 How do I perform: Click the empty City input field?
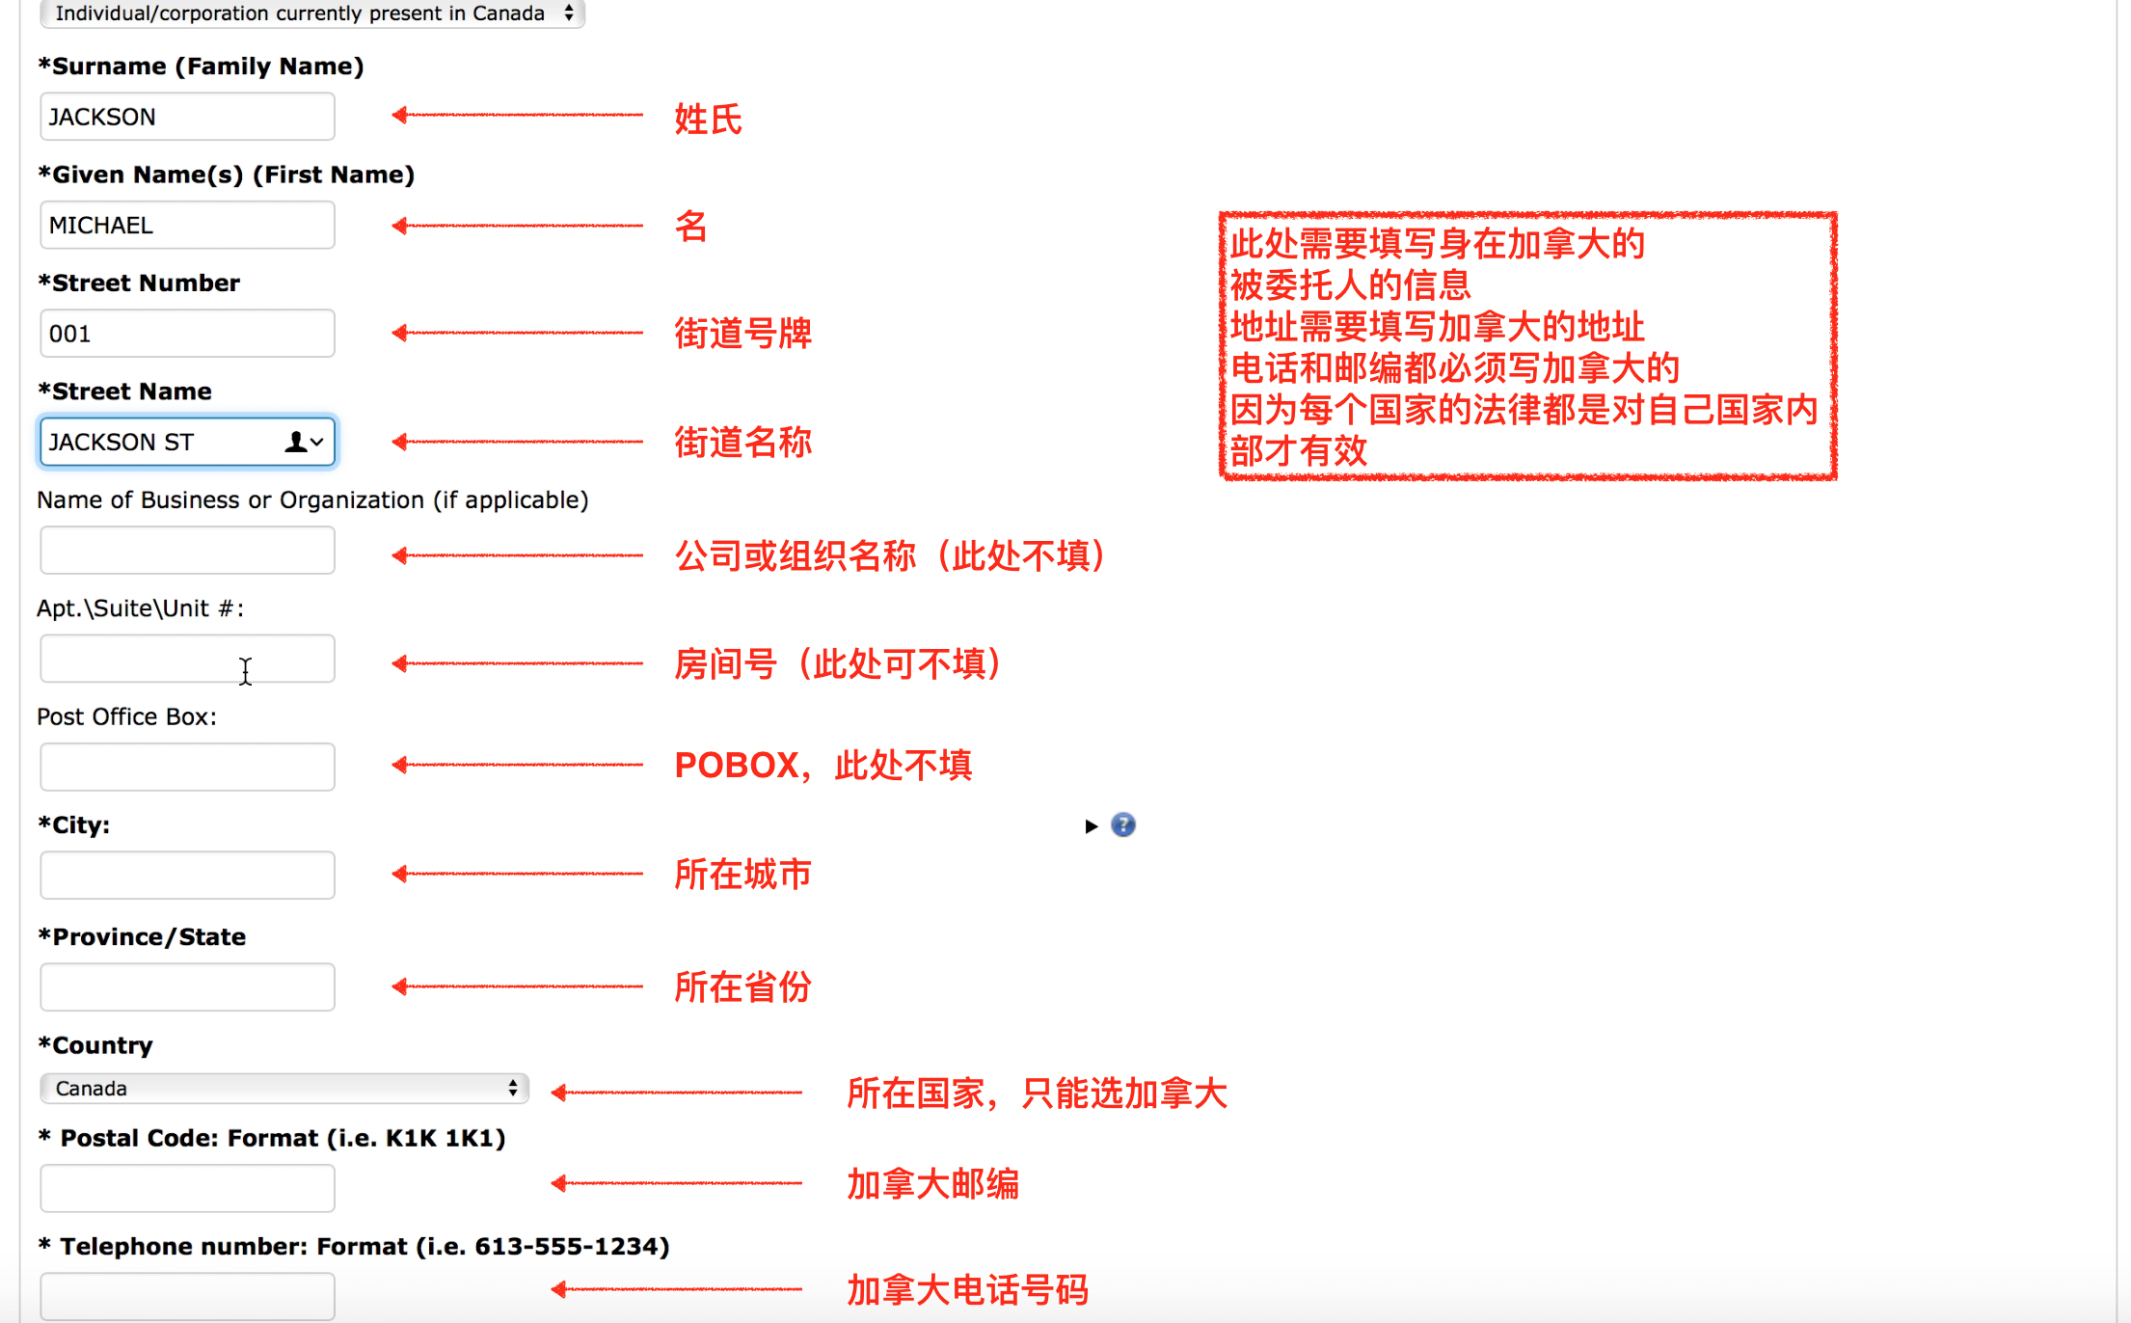point(186,875)
